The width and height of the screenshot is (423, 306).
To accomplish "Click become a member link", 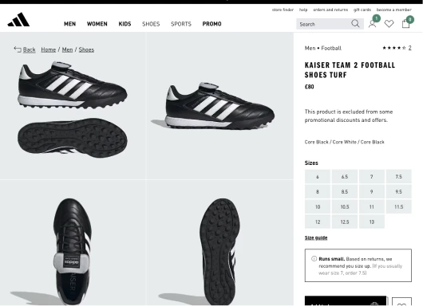I will point(393,10).
